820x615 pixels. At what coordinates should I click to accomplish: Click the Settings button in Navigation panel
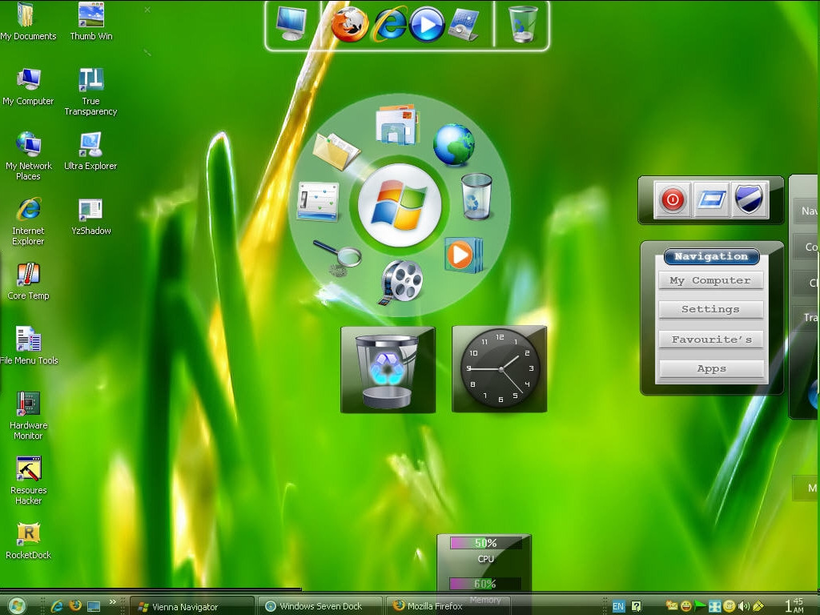710,309
